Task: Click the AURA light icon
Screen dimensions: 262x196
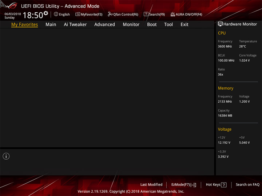Action: point(172,14)
